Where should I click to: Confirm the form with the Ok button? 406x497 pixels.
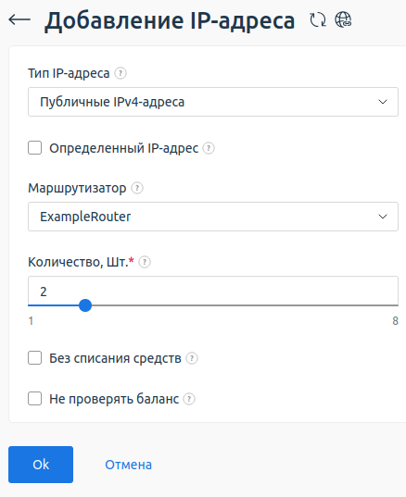click(x=41, y=465)
